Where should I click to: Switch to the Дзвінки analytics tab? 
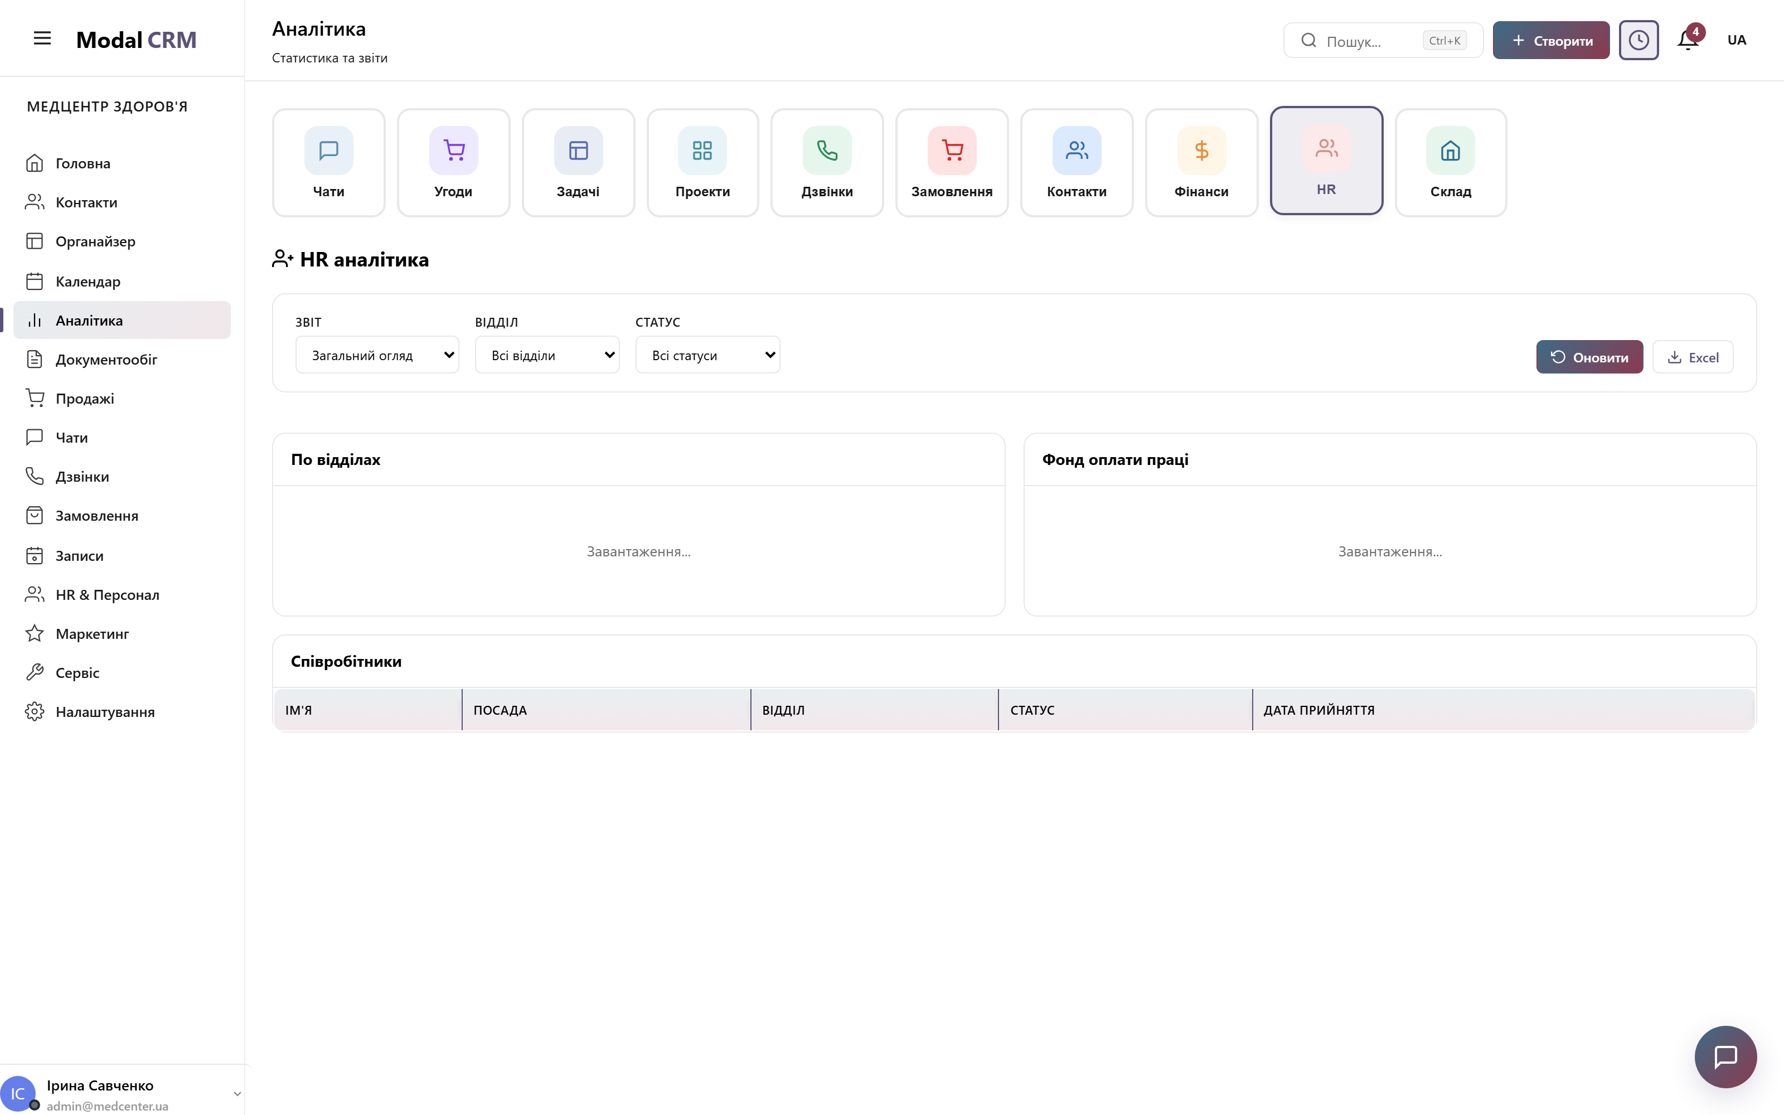827,163
